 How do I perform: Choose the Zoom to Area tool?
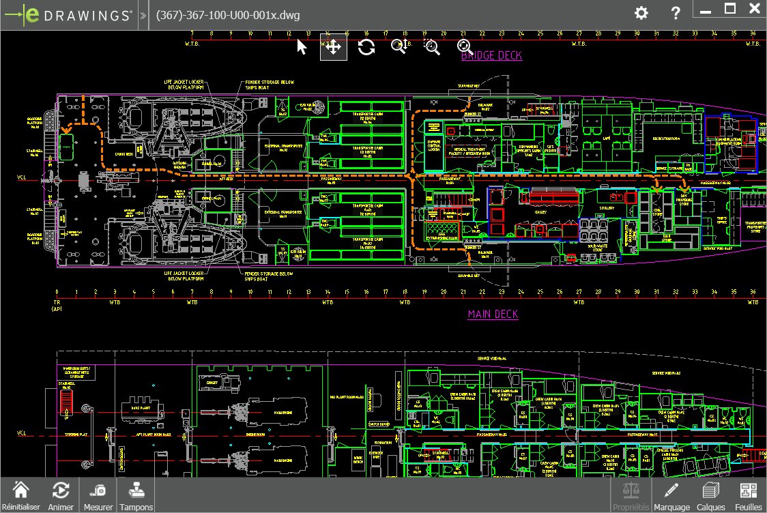click(431, 47)
